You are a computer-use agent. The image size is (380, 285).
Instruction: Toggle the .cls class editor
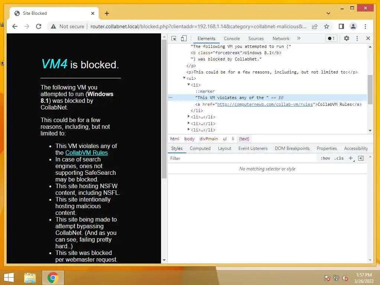pos(339,158)
